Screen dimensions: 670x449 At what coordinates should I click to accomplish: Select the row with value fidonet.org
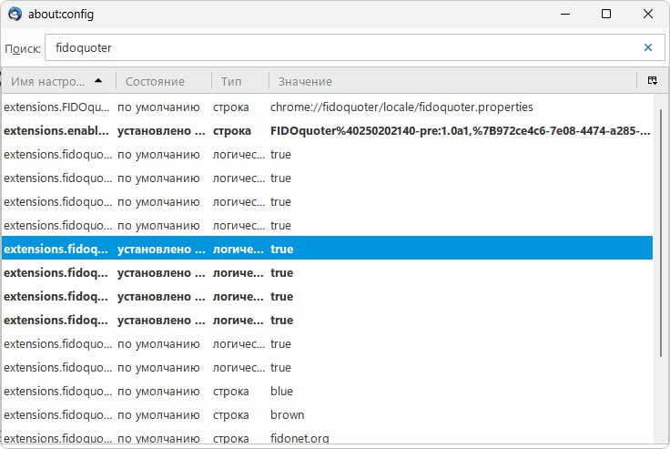tap(326, 438)
